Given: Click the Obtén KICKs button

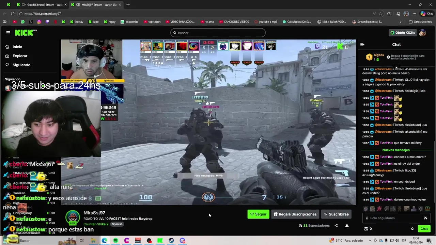Looking at the screenshot, I should pos(403,33).
